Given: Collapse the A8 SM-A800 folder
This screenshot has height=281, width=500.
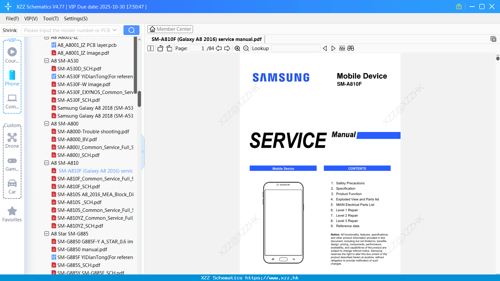Looking at the screenshot, I should (x=47, y=123).
